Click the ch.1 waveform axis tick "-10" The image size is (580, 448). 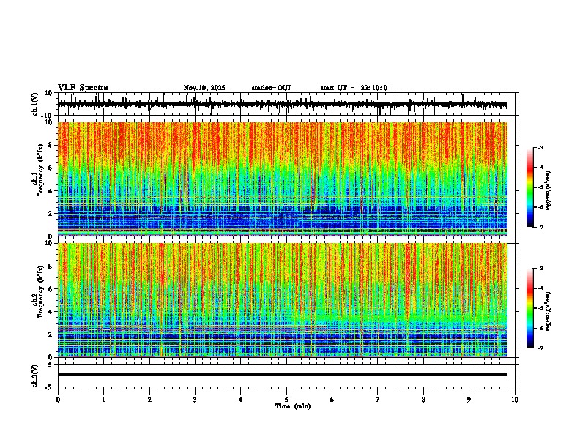point(48,116)
